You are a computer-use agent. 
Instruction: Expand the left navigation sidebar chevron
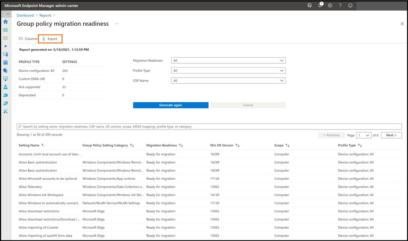(x=8, y=14)
